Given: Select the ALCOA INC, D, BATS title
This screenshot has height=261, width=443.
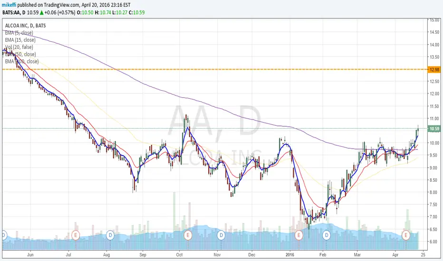Looking at the screenshot, I should coord(25,26).
